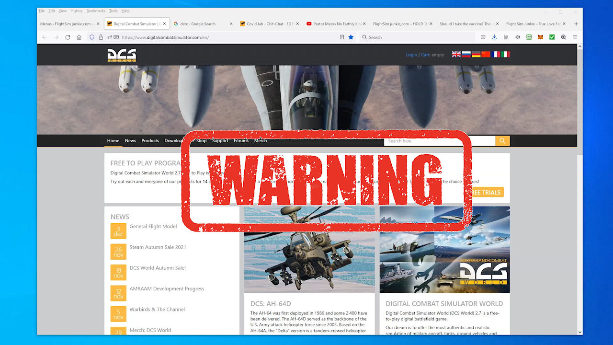613x345 pixels.
Task: Switch site language to Chinese flag
Action: click(x=486, y=55)
